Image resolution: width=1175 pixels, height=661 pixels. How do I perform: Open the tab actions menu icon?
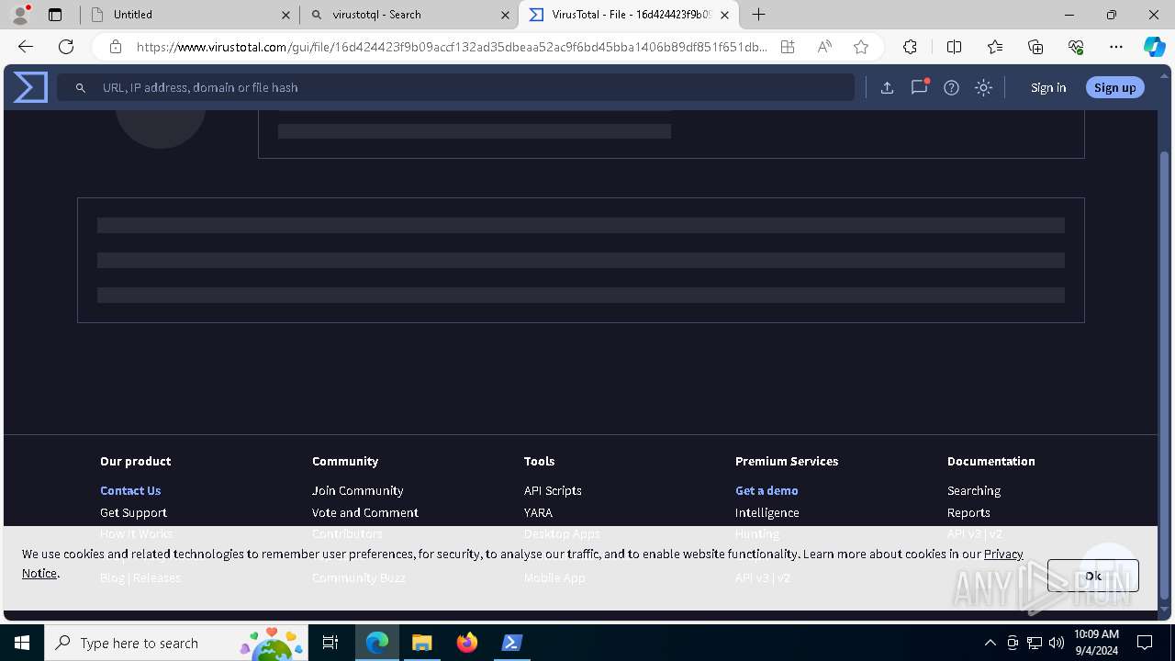click(55, 15)
